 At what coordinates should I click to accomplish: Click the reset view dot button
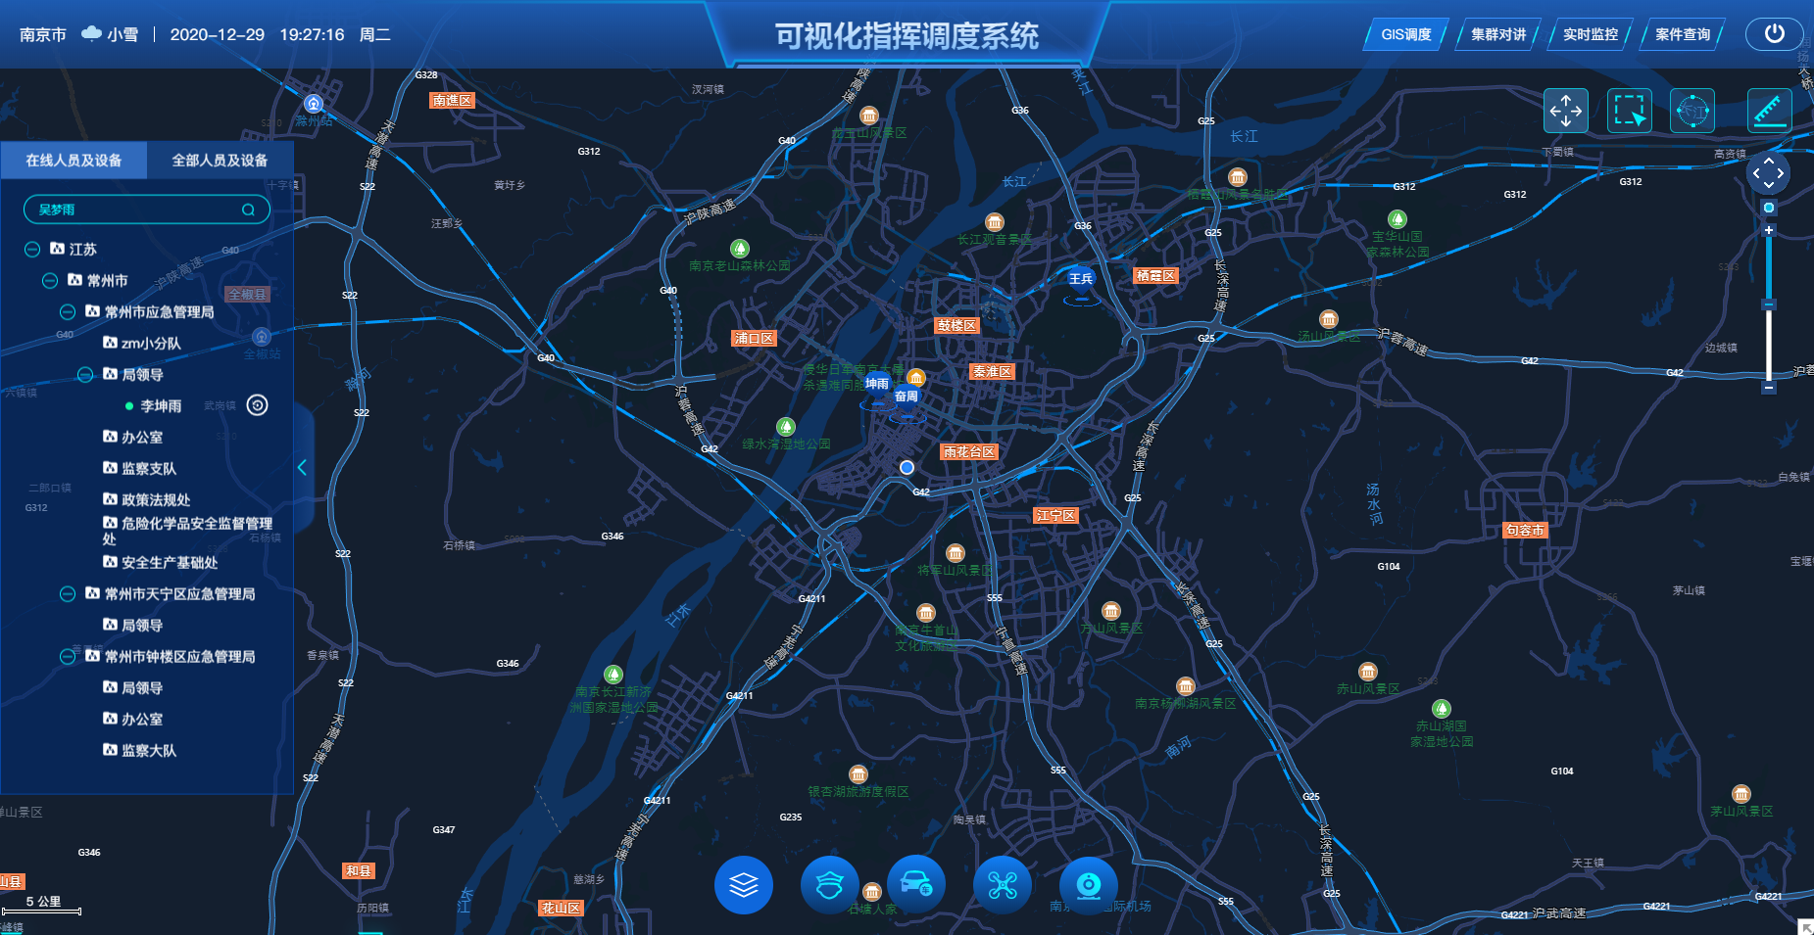[x=1769, y=208]
